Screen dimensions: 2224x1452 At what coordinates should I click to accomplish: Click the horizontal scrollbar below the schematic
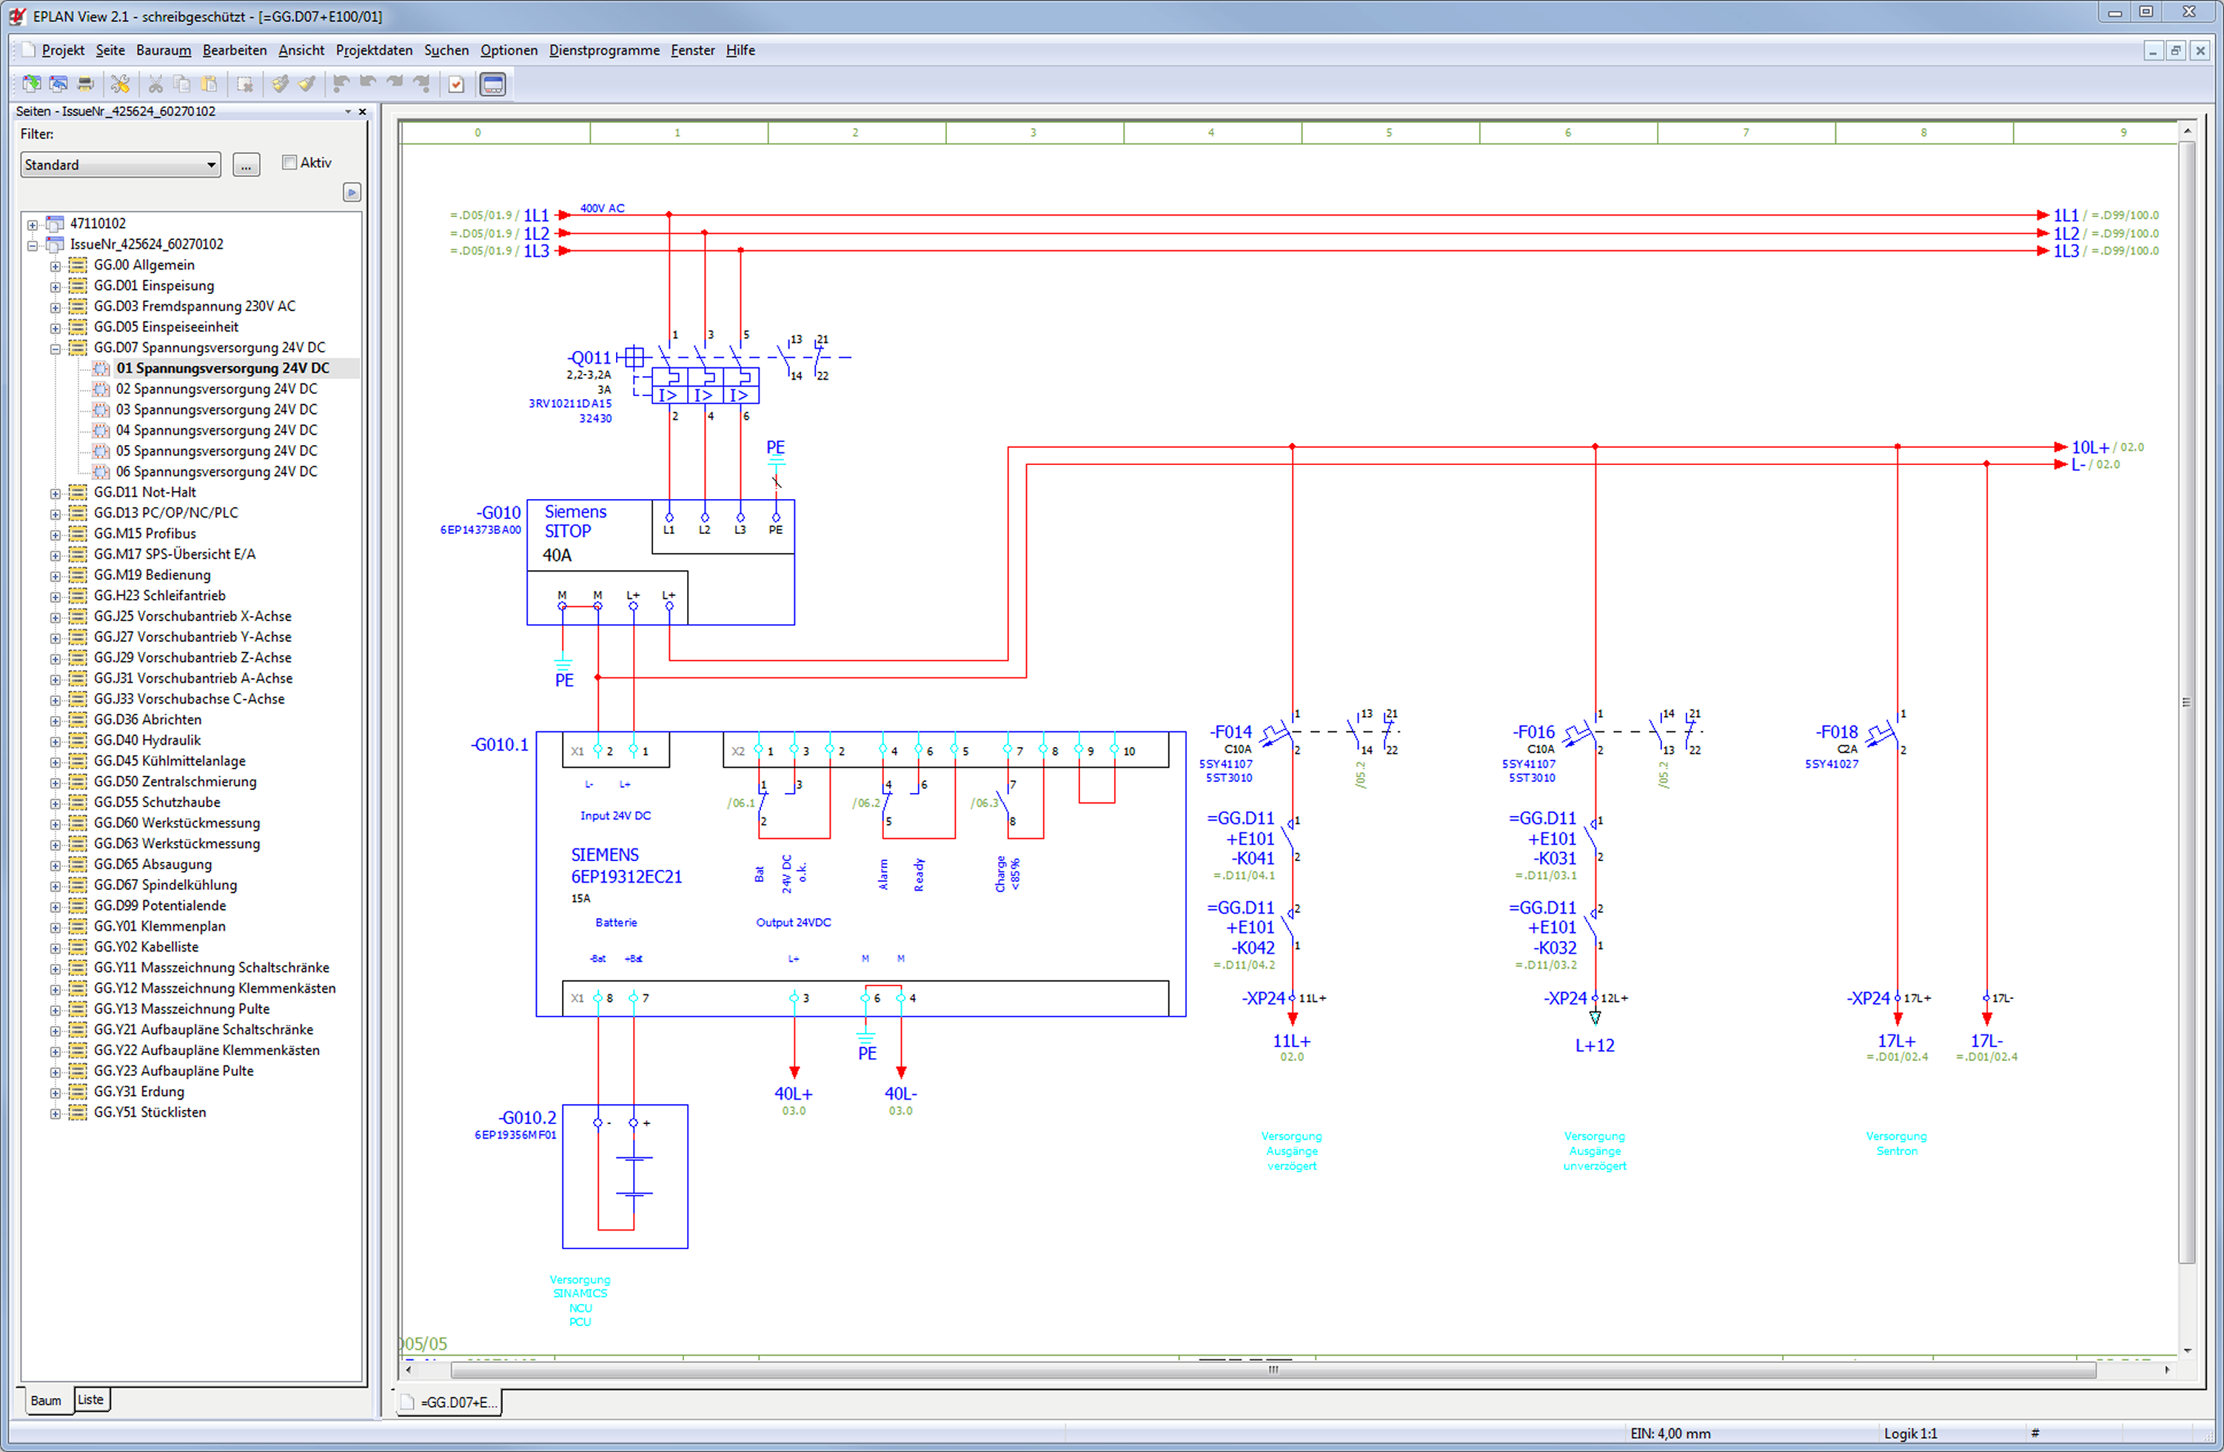click(x=1271, y=1370)
